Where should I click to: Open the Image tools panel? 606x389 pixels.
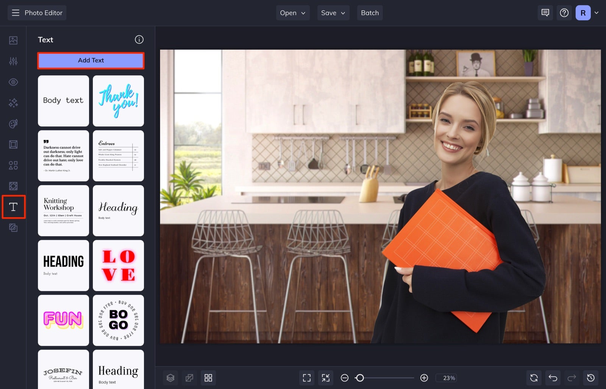tap(13, 40)
